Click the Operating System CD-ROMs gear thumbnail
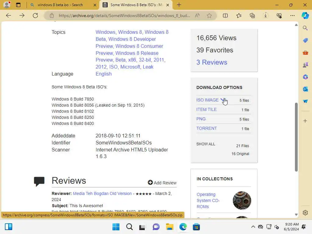The image size is (312, 234). (242, 200)
